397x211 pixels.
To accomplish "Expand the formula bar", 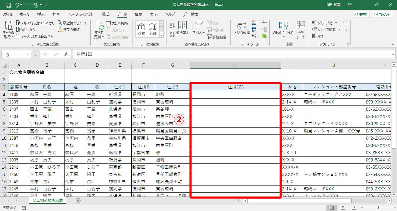I will point(393,54).
